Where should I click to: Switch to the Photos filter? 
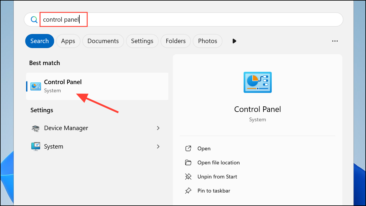208,41
